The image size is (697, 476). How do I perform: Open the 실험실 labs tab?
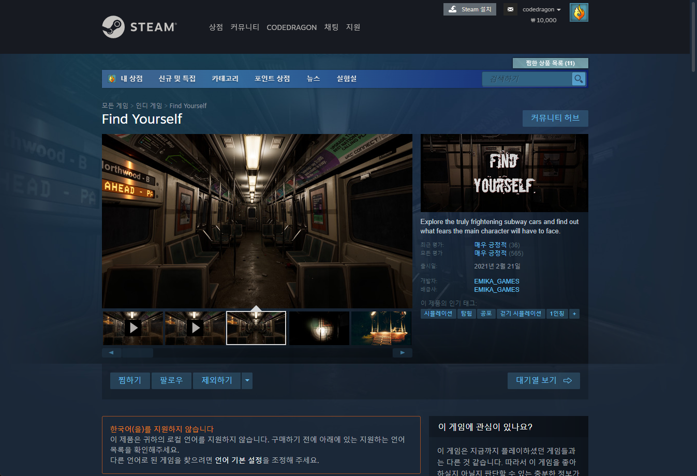click(x=347, y=79)
